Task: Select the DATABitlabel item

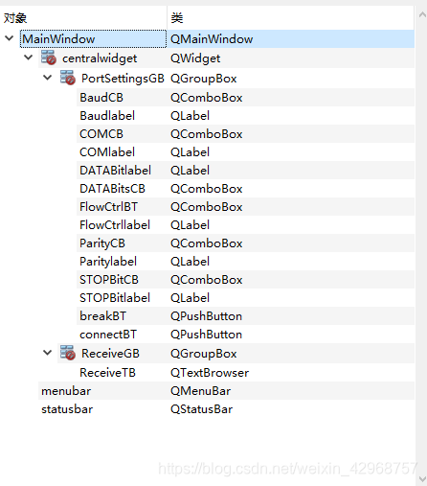Action: (x=116, y=171)
